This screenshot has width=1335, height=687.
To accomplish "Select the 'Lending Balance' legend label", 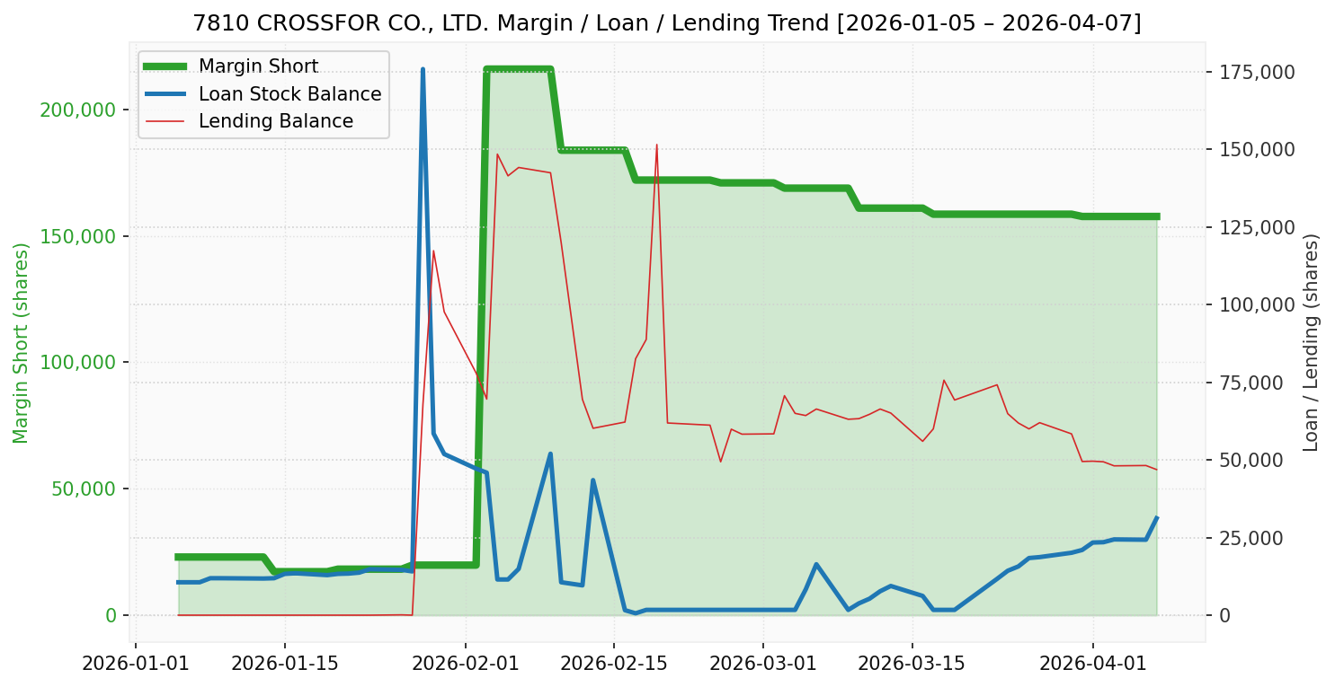I will tap(275, 121).
